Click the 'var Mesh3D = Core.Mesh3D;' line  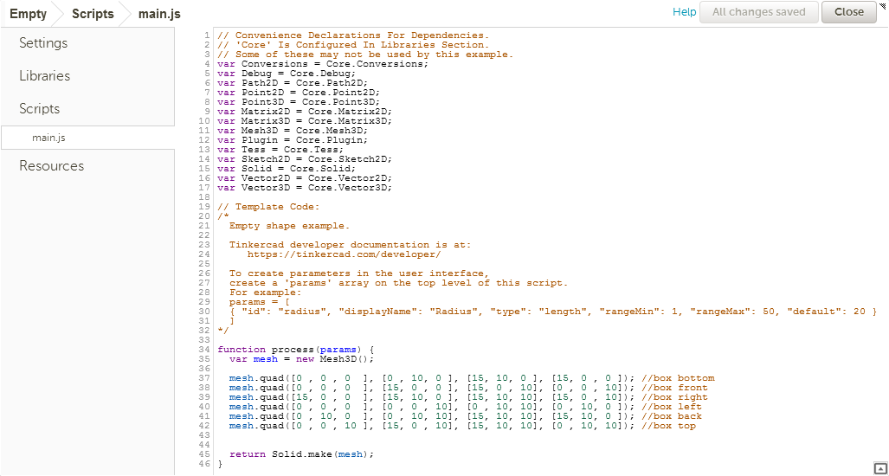(x=293, y=131)
